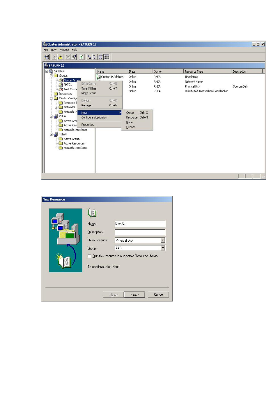This screenshot has width=278, height=394.
Task: Enable Run this resource in separate Resource Monitor
Action: [x=89, y=256]
